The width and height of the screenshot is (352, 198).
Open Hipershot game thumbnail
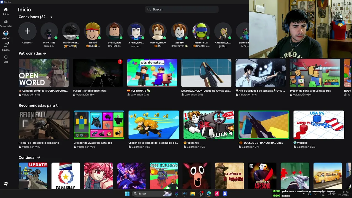click(209, 125)
